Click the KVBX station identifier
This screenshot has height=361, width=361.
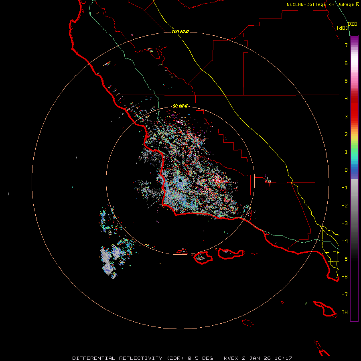(x=231, y=358)
